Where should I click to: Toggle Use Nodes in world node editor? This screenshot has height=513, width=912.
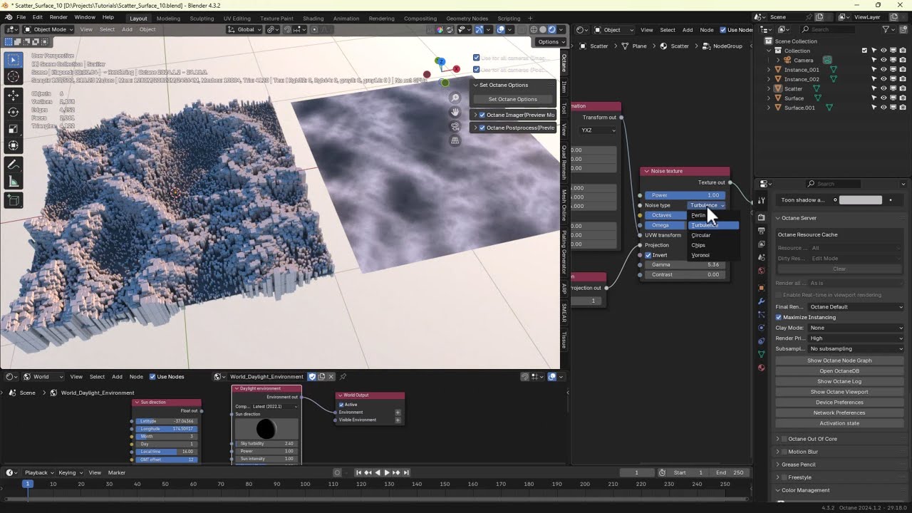coord(152,376)
